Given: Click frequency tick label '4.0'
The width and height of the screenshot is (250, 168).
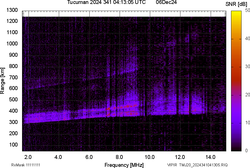Looking at the screenshot, I should [x=58, y=157].
